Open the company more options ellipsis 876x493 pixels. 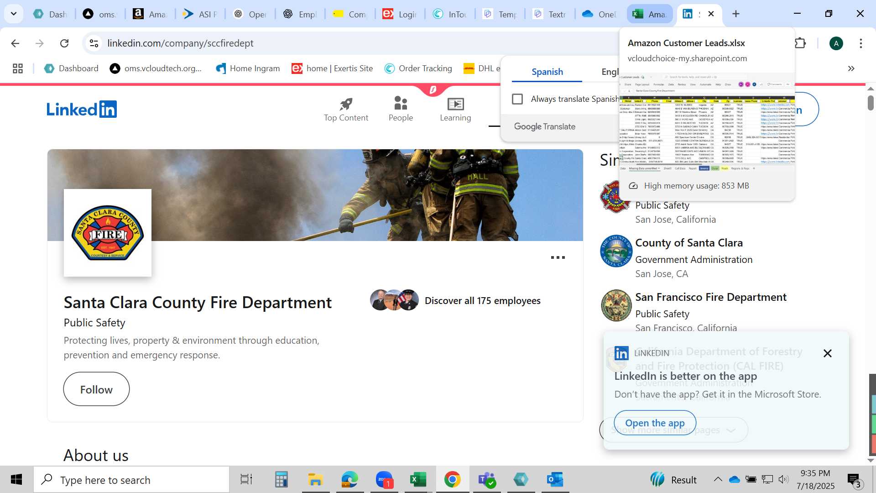[558, 257]
